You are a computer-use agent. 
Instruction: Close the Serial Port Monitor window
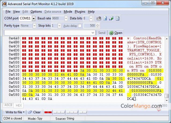coord(163,3)
